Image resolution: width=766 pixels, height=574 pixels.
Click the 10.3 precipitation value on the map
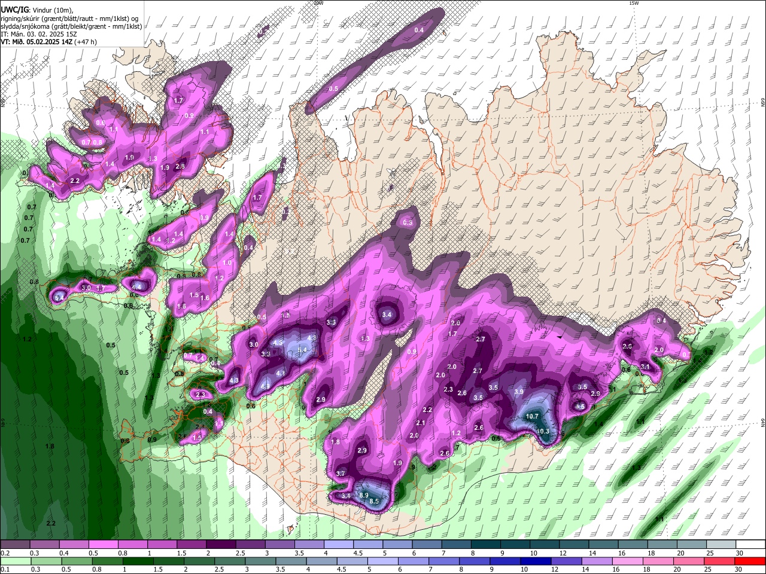tap(543, 431)
